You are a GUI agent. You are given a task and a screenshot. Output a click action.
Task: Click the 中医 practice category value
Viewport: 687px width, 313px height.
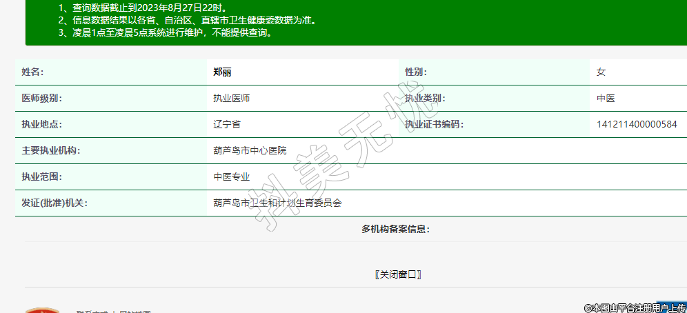click(606, 98)
